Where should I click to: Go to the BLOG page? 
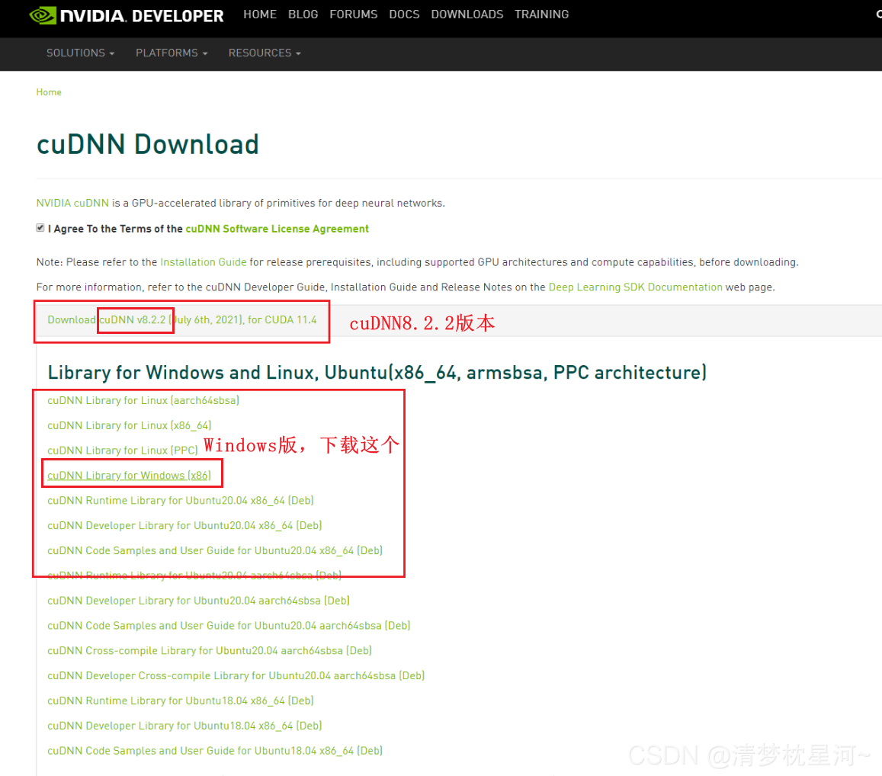(x=303, y=14)
